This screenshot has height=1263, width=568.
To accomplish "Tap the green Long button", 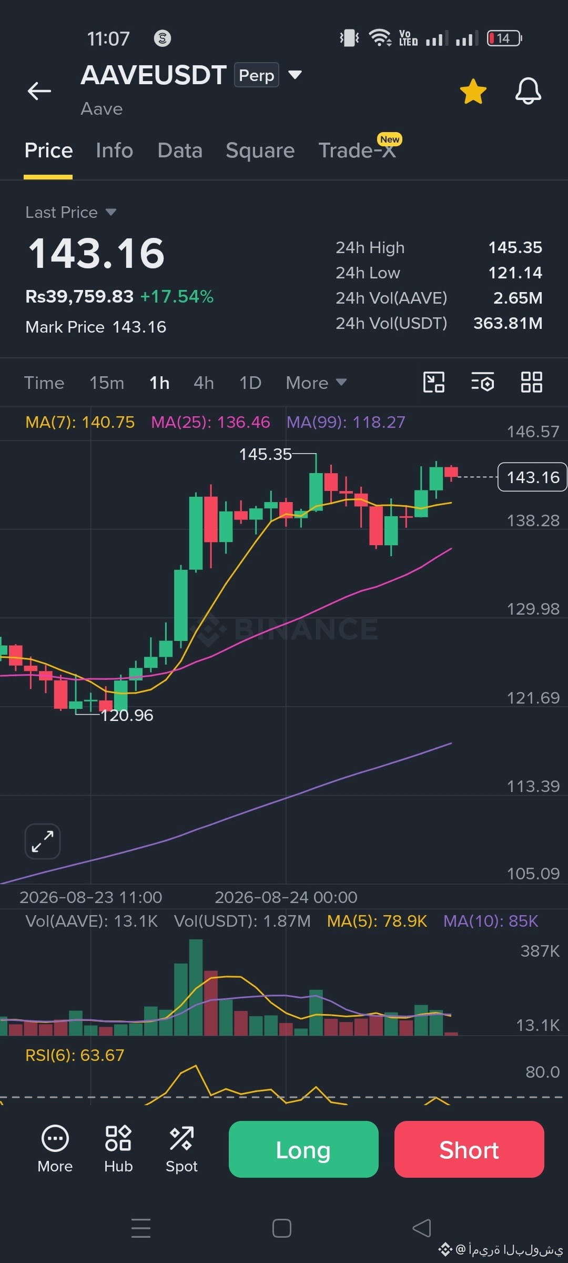I will (303, 1149).
